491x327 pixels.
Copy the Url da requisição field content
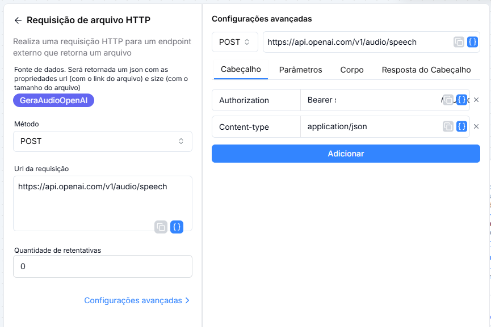(x=161, y=227)
